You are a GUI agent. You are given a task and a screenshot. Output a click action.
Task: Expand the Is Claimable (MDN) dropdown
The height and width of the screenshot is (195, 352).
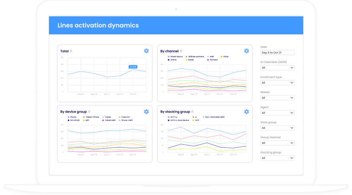coord(278,68)
